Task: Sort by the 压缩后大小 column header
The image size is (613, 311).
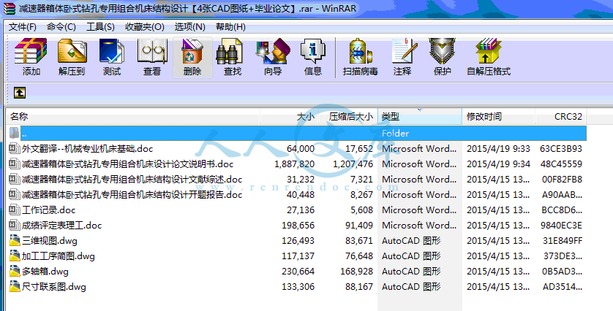Action: pos(348,116)
